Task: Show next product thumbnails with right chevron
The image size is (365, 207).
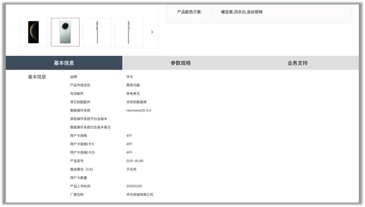Action: pyautogui.click(x=152, y=32)
